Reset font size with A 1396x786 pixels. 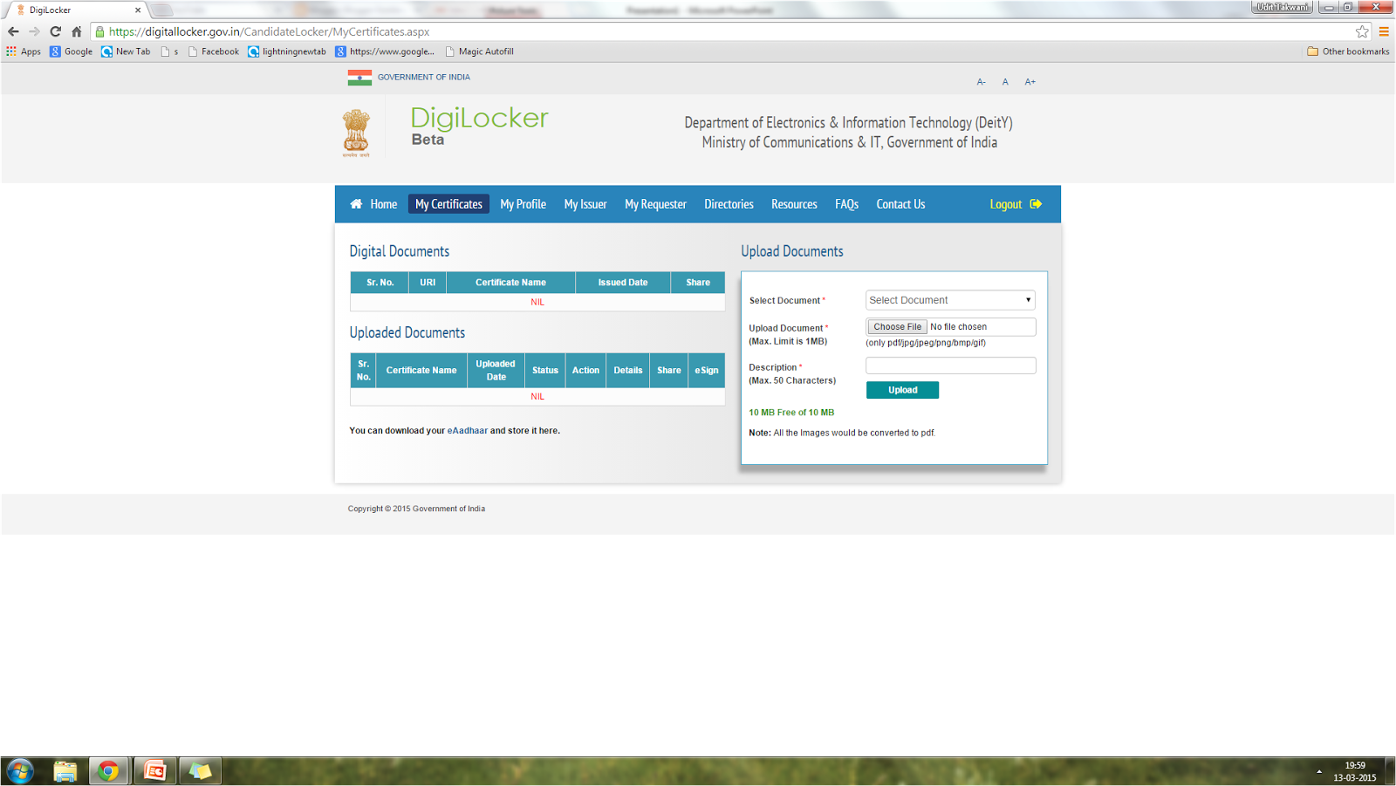[1005, 82]
